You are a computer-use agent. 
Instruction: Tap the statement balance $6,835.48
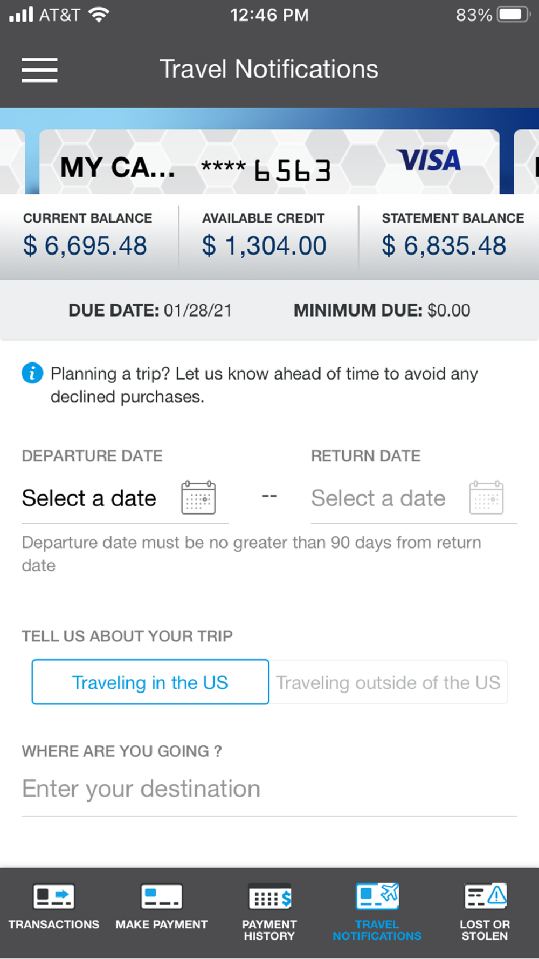coord(444,246)
